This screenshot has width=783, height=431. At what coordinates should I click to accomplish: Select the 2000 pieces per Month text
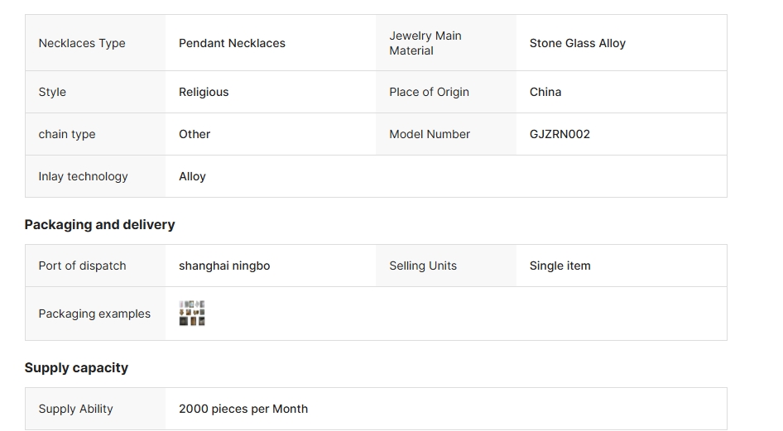tap(243, 409)
